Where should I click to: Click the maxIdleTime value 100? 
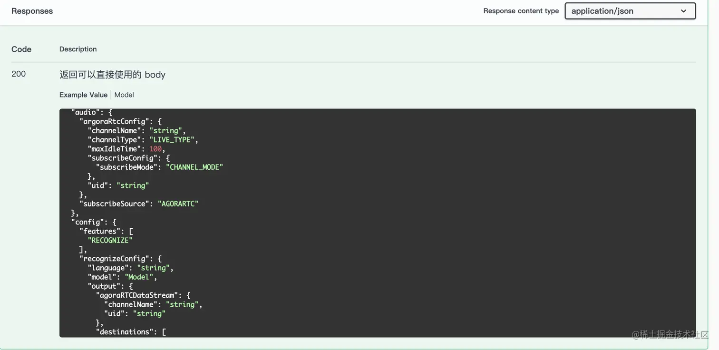pos(155,149)
